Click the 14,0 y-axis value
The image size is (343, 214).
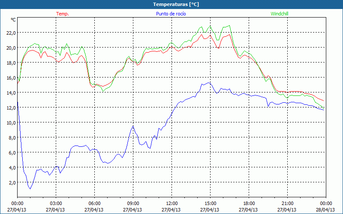(x=11, y=93)
